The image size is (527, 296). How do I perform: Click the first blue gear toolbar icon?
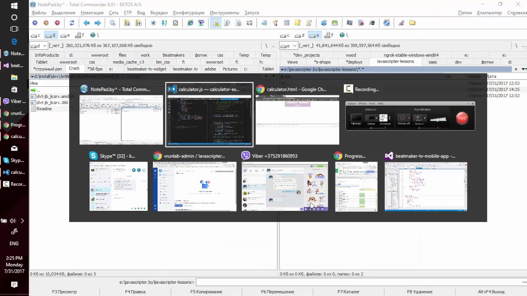[35, 23]
